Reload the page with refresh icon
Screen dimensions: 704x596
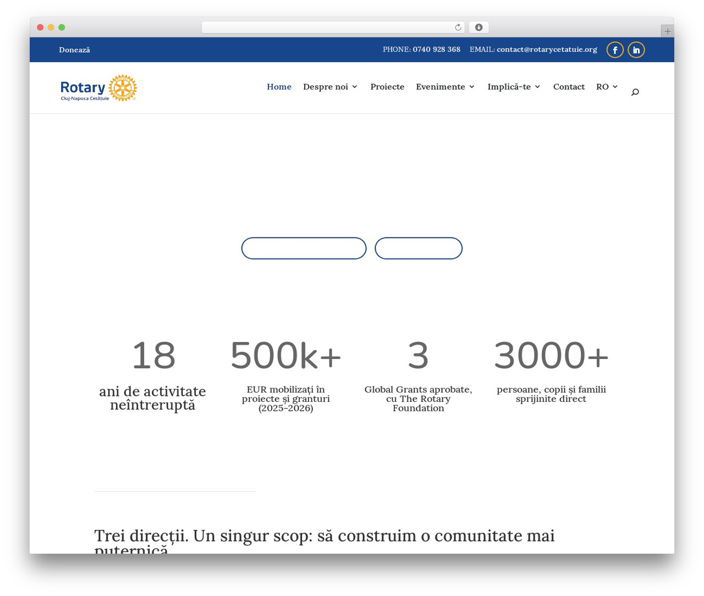point(458,27)
